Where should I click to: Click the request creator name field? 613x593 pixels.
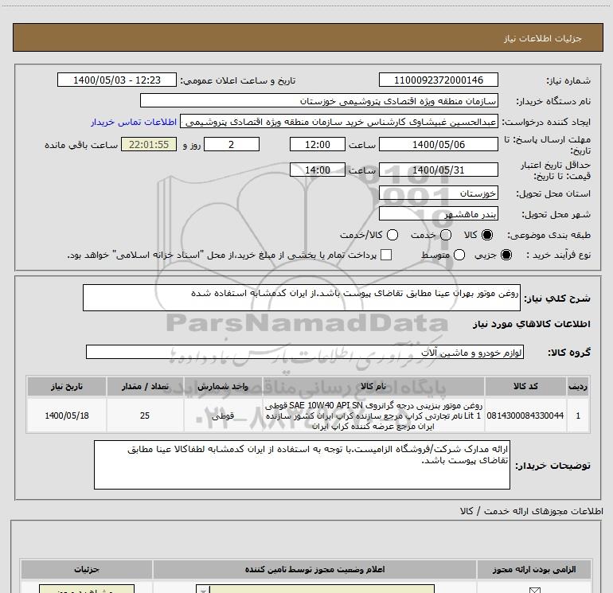pyautogui.click(x=339, y=122)
